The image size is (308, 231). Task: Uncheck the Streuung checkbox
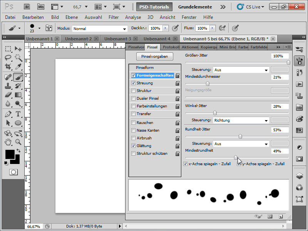tap(133, 83)
